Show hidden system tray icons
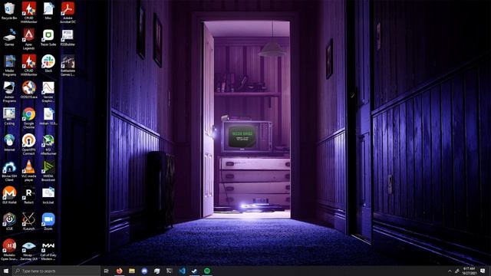 (x=450, y=271)
